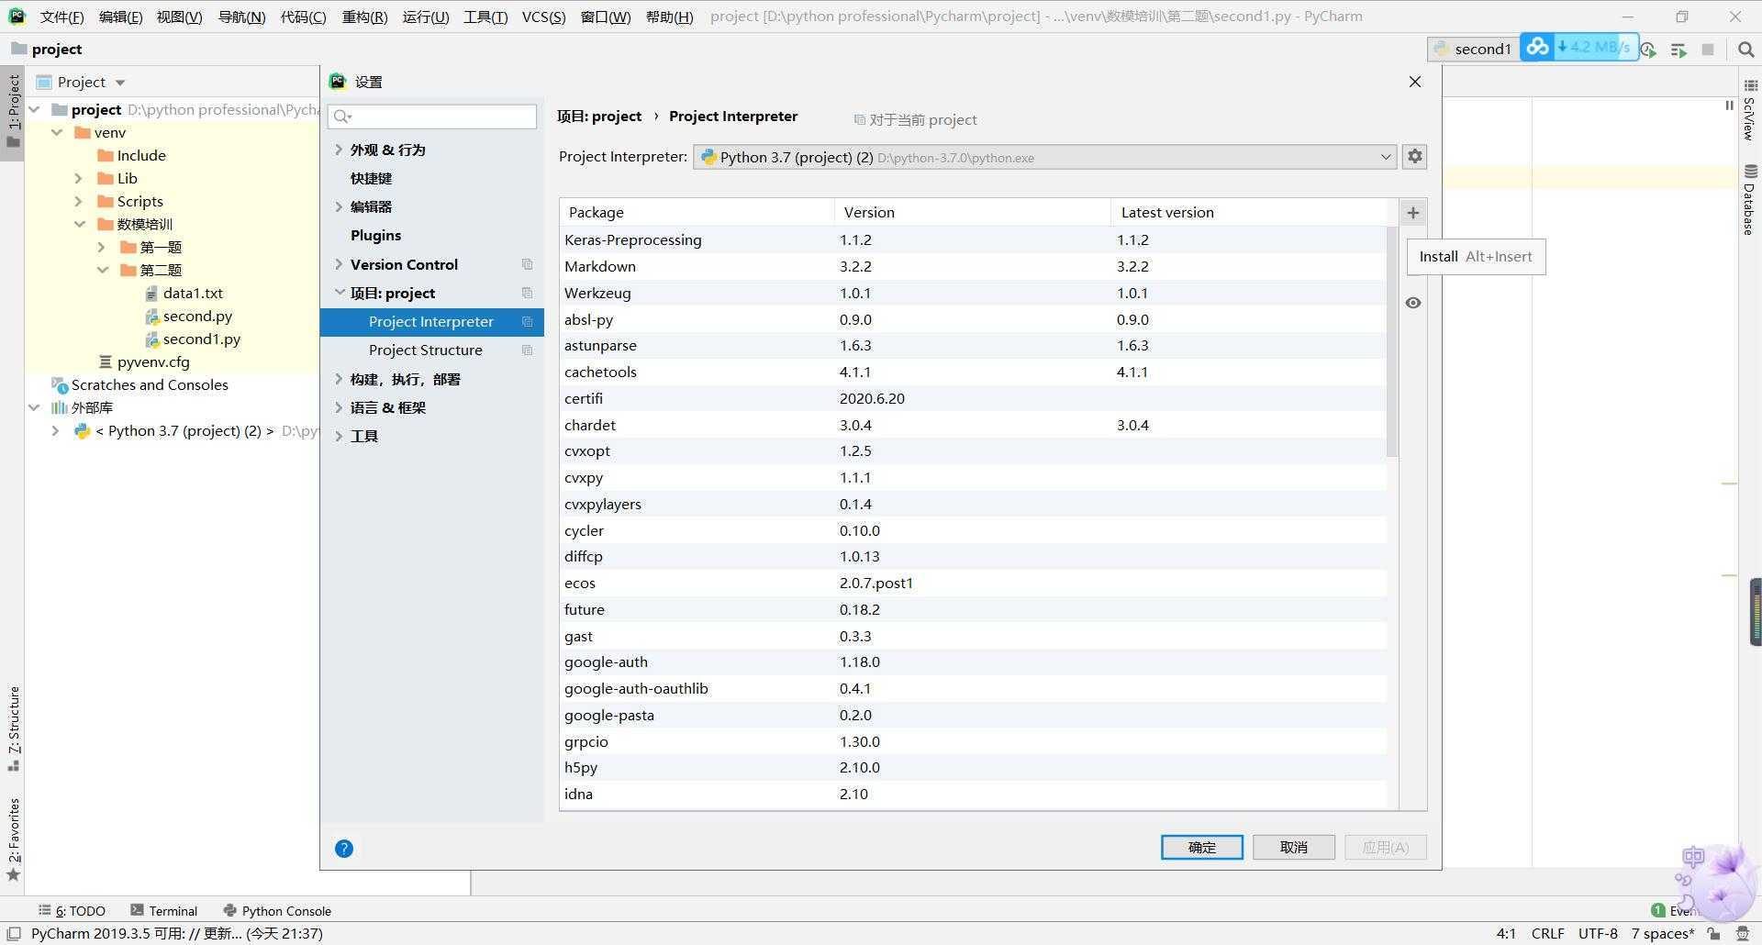Click the package list vertical scrollbar

pos(1392,341)
